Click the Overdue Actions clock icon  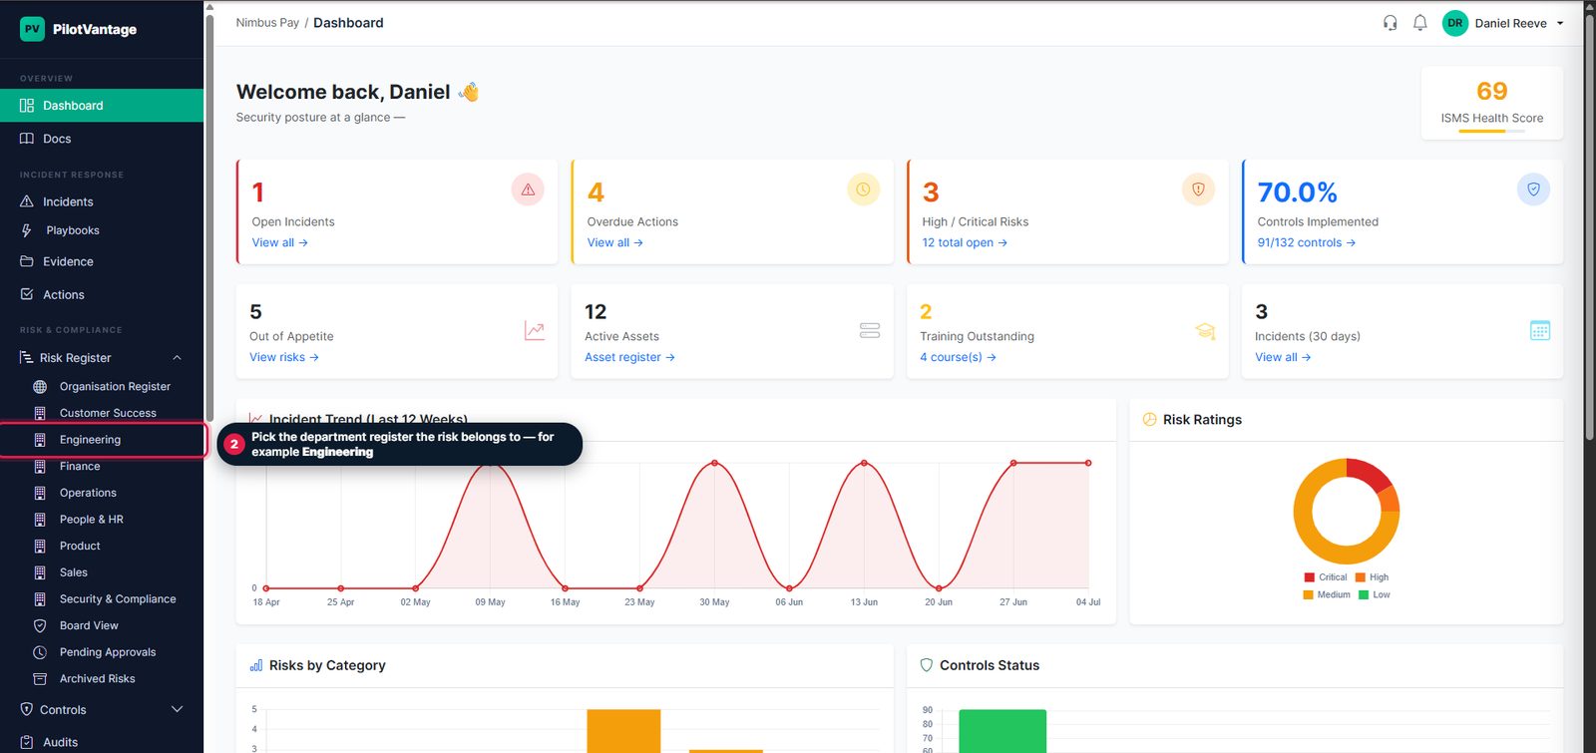click(x=863, y=189)
